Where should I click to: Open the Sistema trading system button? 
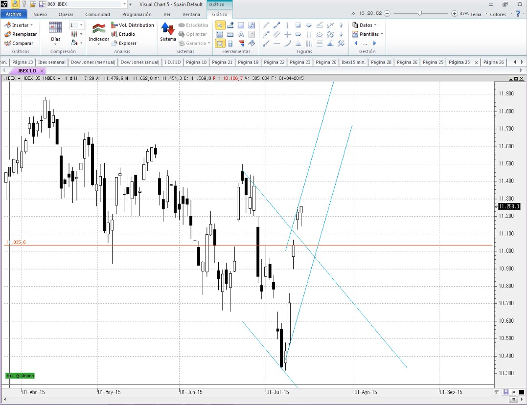pyautogui.click(x=168, y=32)
